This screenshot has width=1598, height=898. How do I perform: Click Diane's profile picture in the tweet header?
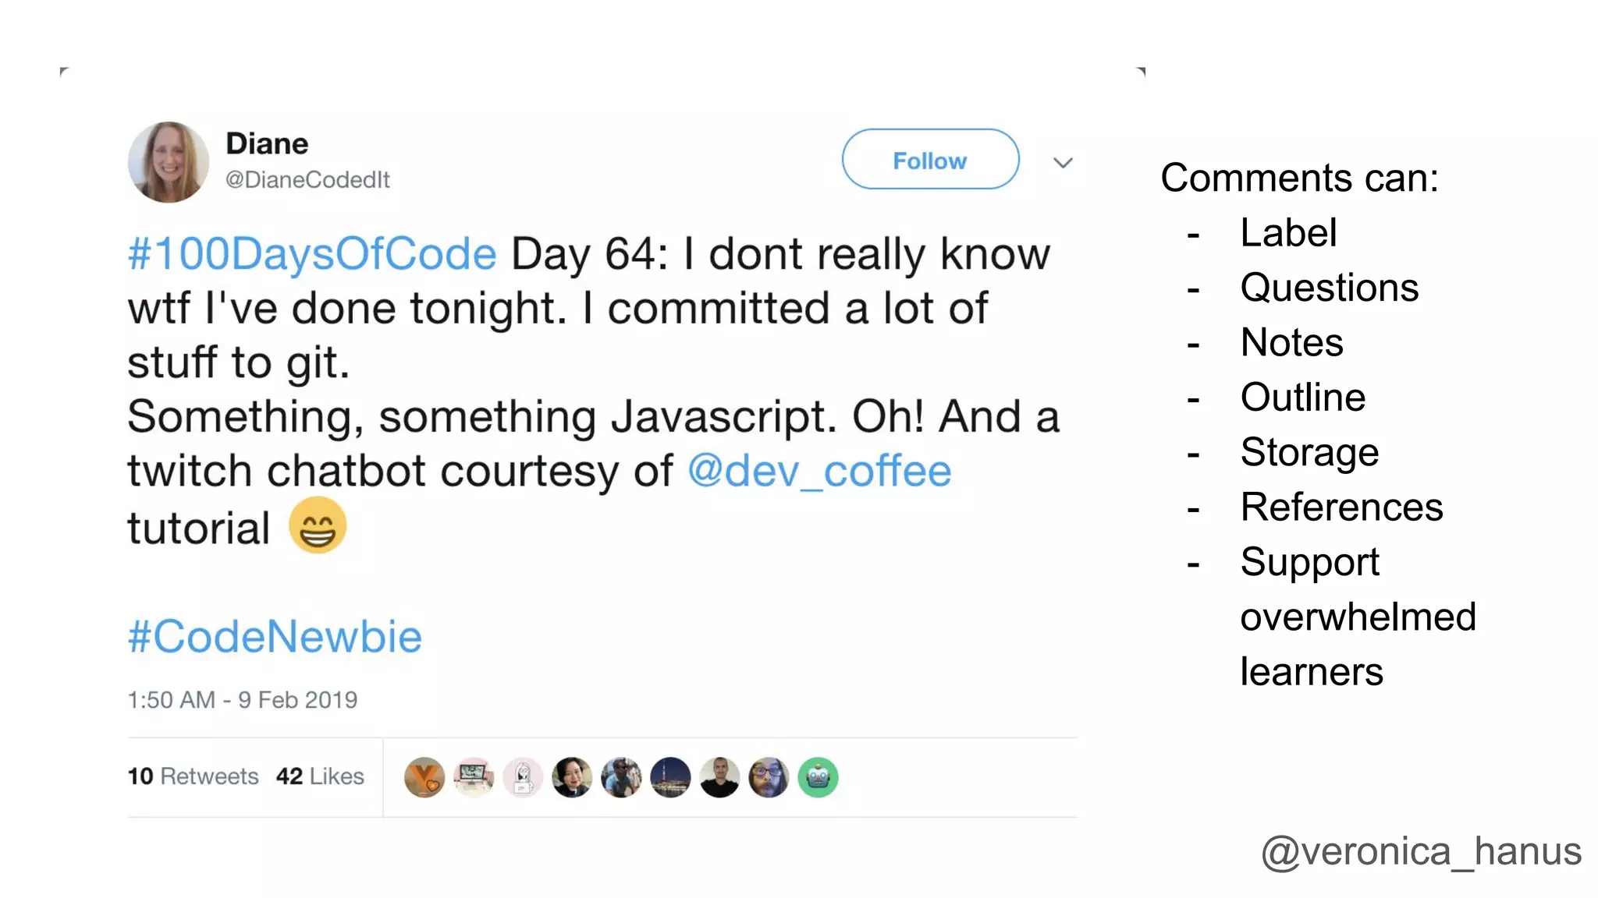tap(168, 162)
